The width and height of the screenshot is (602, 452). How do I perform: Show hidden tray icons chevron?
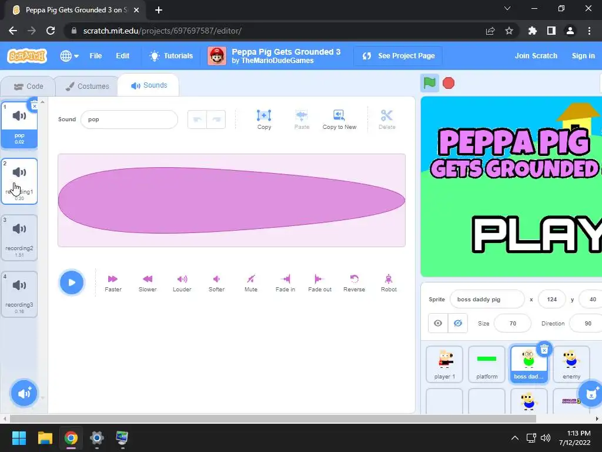coord(515,438)
